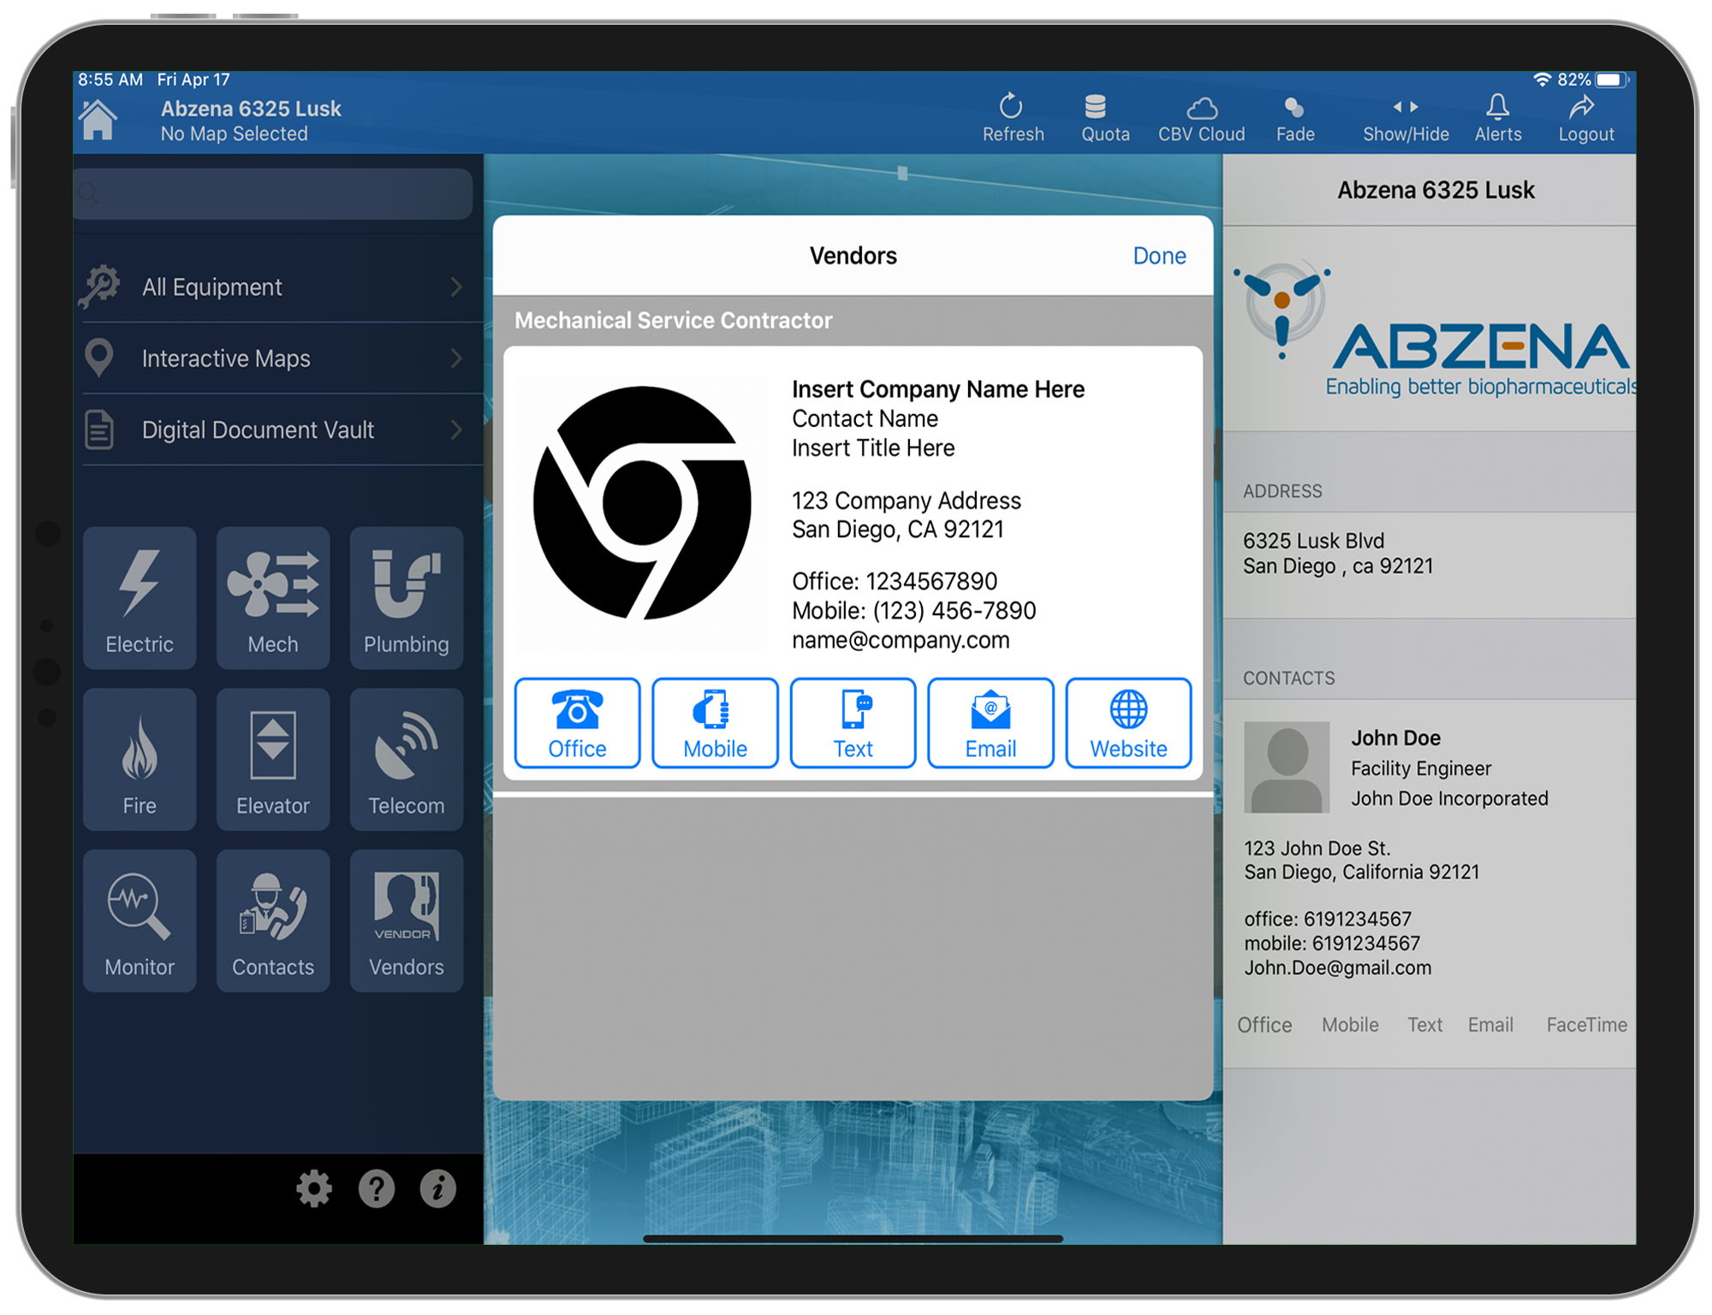This screenshot has height=1315, width=1712.
Task: Tap the Website button on the vendor card
Action: click(x=1128, y=724)
